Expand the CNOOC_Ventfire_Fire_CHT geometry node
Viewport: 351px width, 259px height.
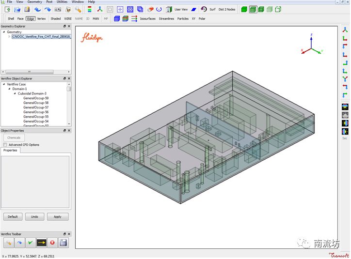pos(9,36)
